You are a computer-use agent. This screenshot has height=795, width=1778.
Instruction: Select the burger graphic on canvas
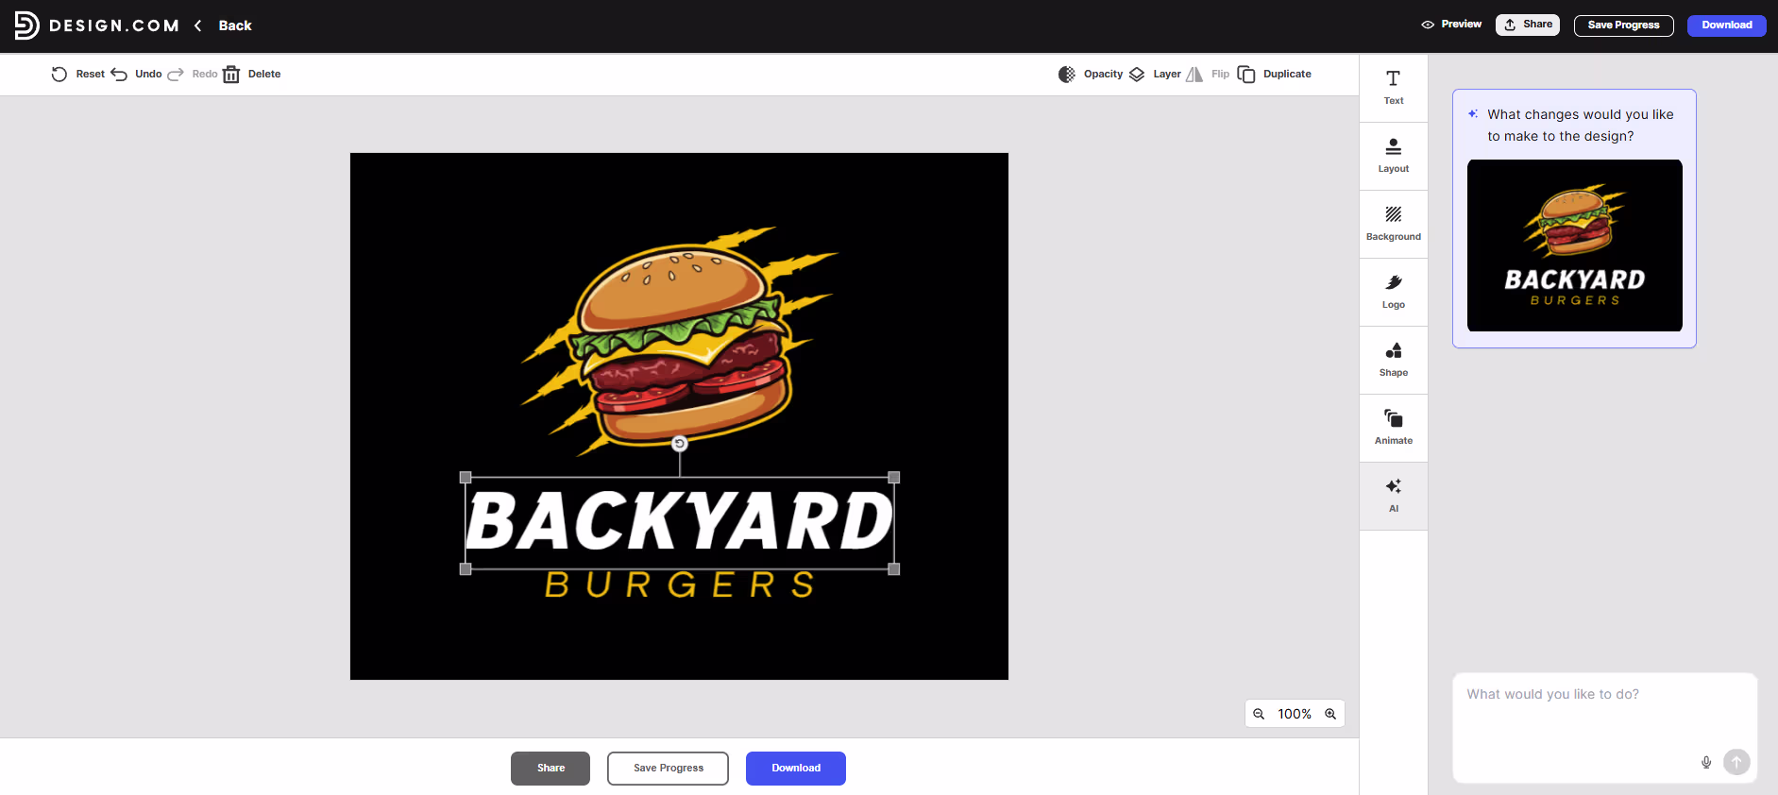pos(680,340)
